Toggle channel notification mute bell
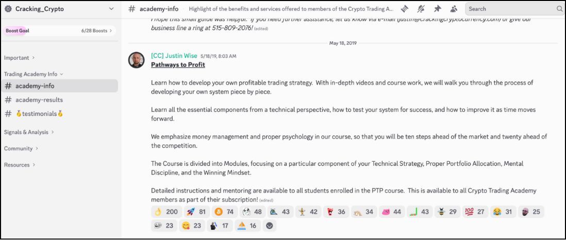The height and width of the screenshot is (240, 566). (421, 9)
